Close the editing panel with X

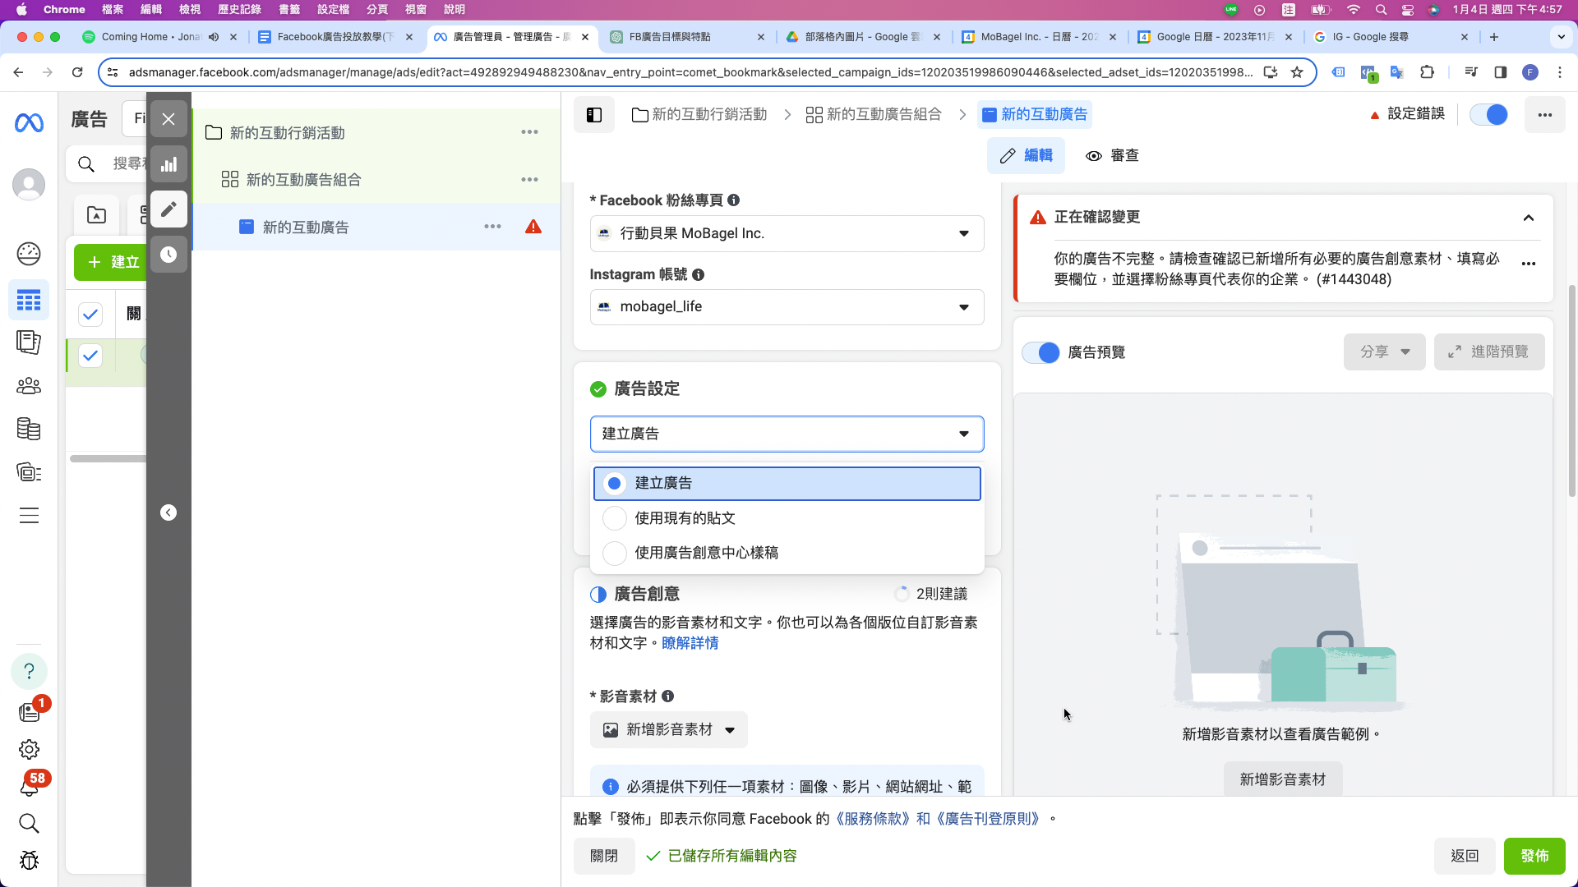[168, 119]
